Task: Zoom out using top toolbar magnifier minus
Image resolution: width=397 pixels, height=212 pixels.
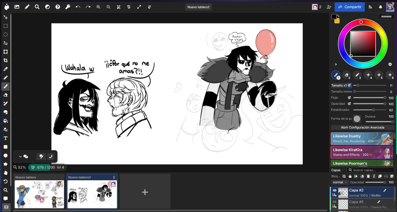Action: click(109, 7)
